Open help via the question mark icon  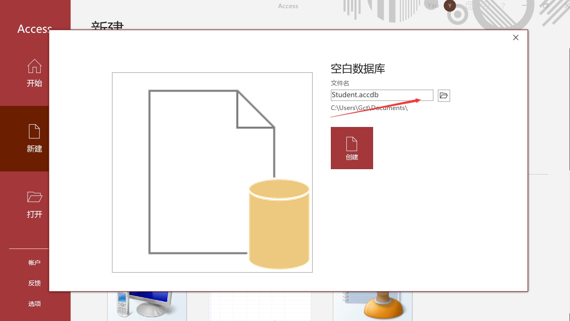pos(503,6)
